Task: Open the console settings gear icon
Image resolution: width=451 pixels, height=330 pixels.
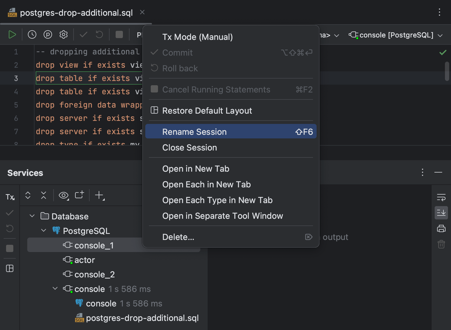Action: (64, 34)
